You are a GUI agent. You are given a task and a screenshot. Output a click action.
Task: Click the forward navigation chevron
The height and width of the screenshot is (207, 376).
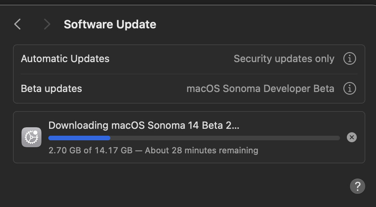tap(47, 25)
